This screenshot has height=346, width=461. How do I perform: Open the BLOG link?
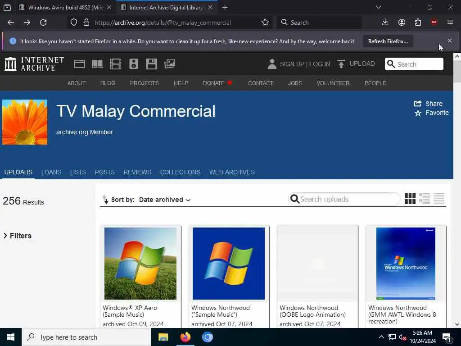pyautogui.click(x=108, y=83)
